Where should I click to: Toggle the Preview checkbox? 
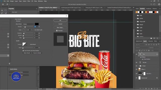(x=57, y=30)
